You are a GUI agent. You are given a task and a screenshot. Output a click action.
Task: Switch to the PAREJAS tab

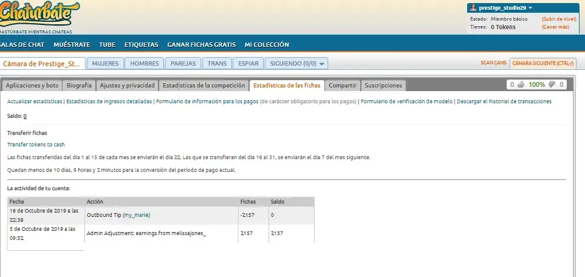[x=183, y=63]
